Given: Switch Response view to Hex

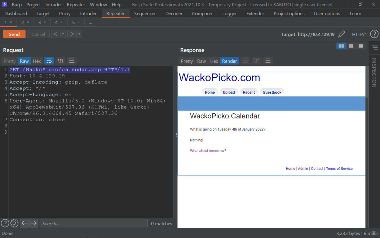Looking at the screenshot, I should [x=214, y=61].
